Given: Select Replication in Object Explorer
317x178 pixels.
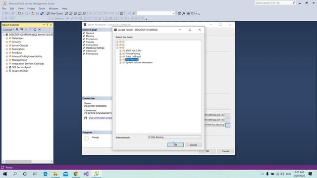Looking at the screenshot, I should [18, 49].
